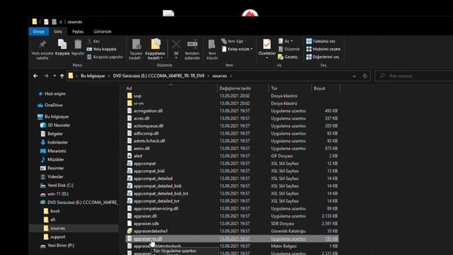Viewport: 453px width, 255px height.
Task: Open the Dosya tab
Action: tap(38, 31)
